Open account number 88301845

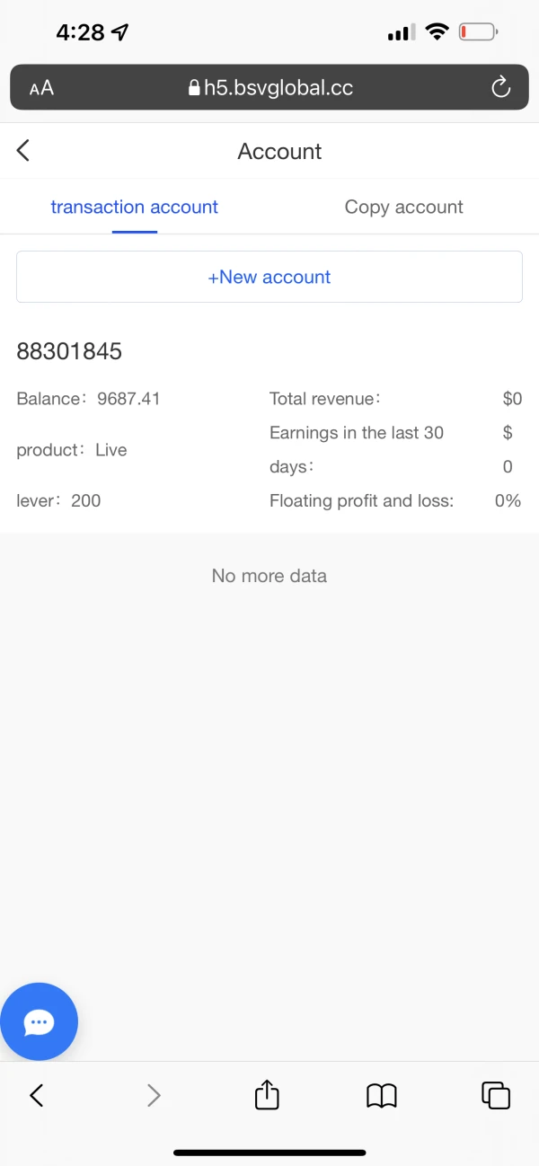(x=69, y=351)
